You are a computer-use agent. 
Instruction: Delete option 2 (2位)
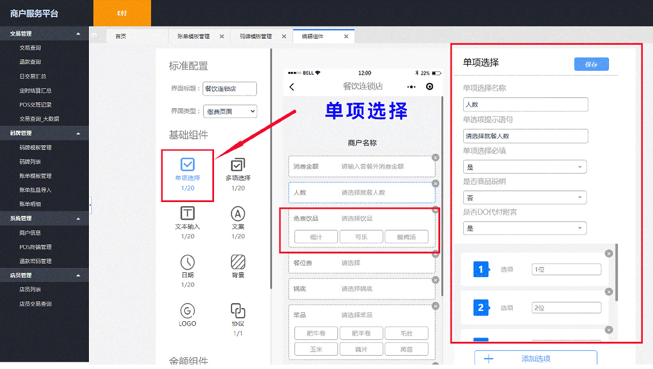click(609, 292)
